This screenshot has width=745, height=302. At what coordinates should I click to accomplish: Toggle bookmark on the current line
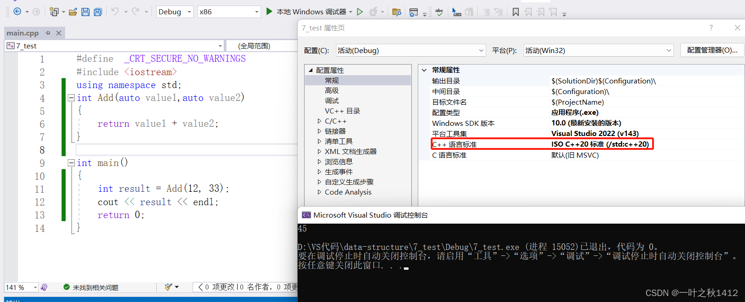point(516,12)
